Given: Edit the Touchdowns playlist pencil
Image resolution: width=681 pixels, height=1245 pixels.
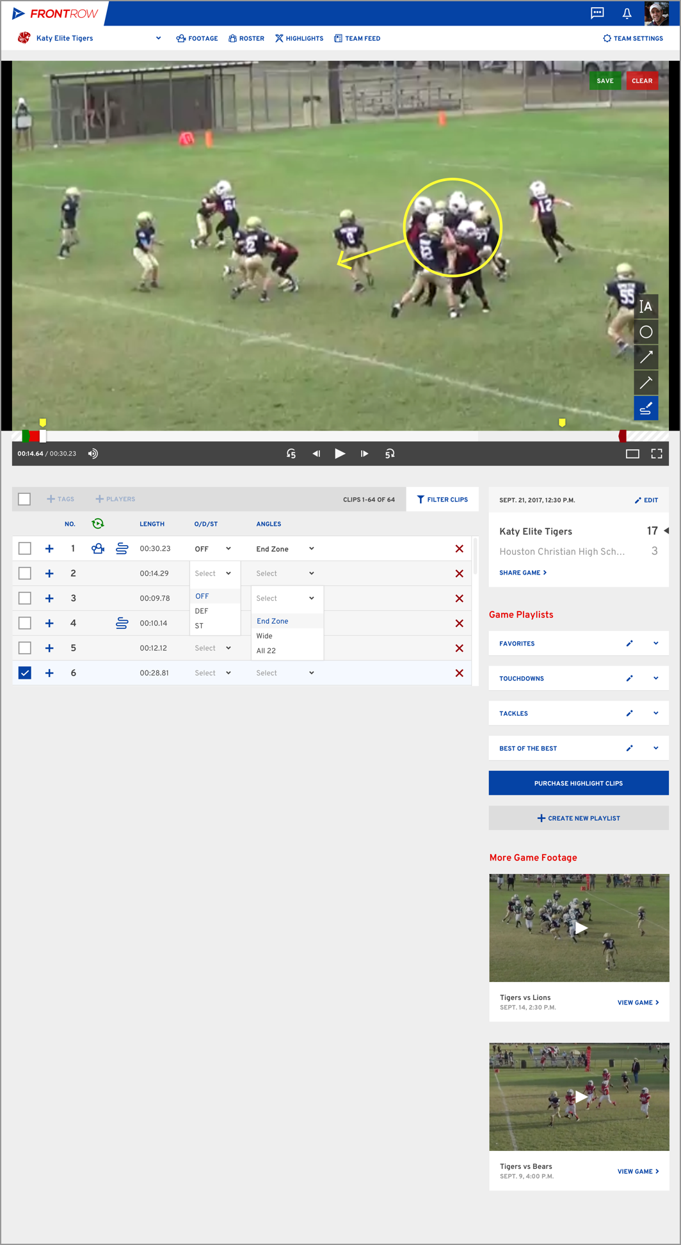Looking at the screenshot, I should [630, 678].
